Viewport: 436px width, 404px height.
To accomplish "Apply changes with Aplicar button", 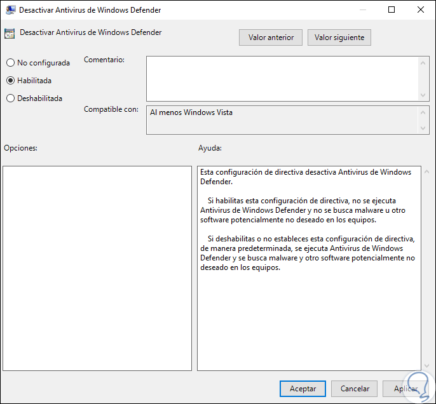I will (x=405, y=389).
